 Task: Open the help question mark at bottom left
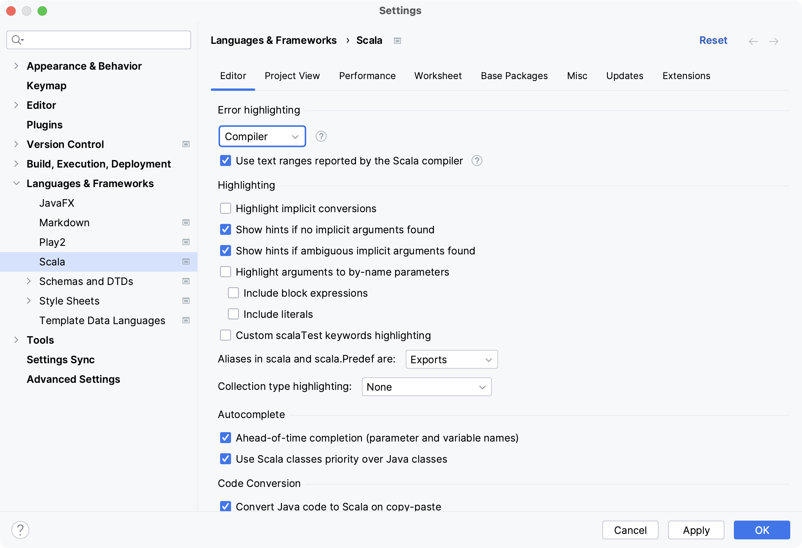tap(20, 530)
